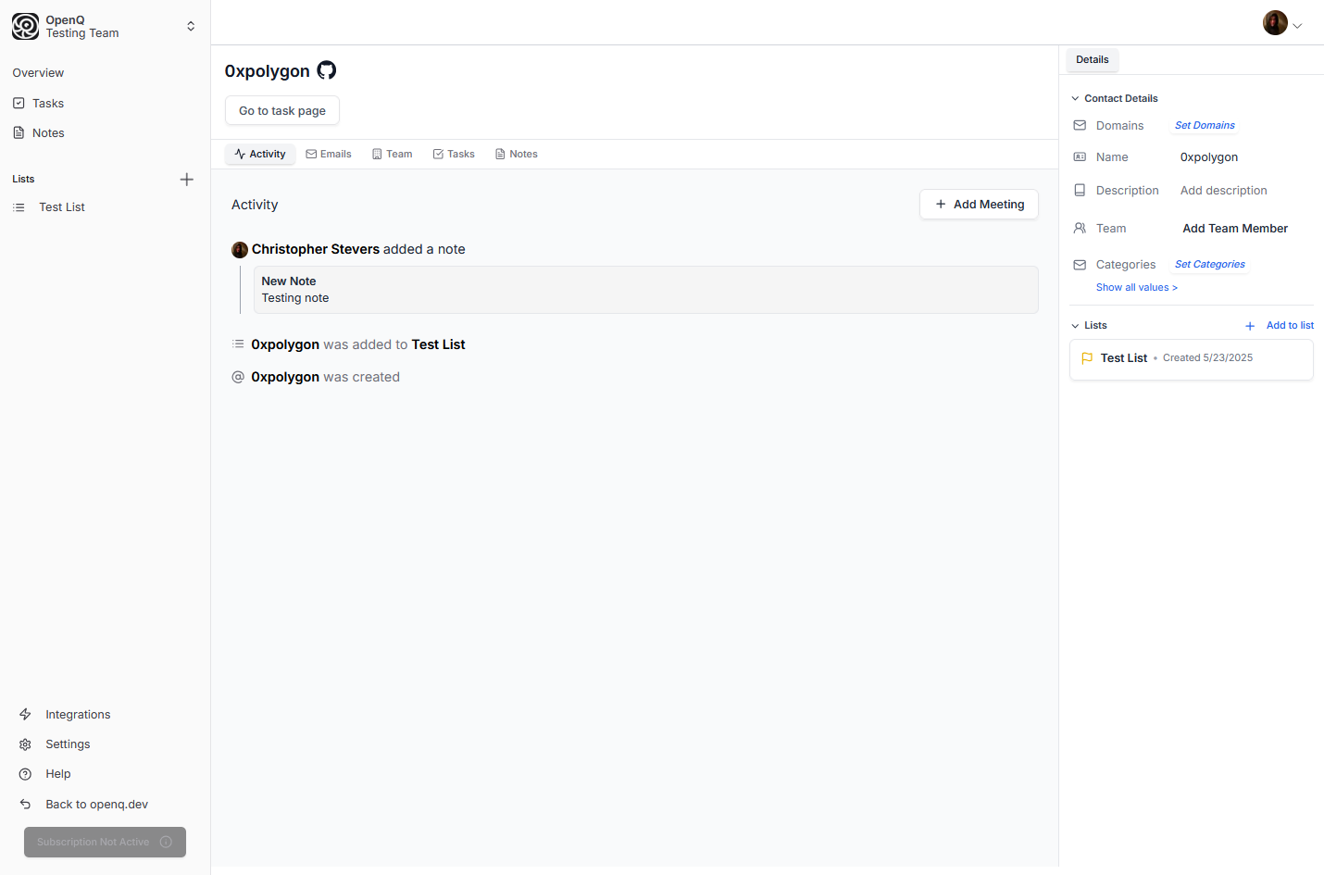The height and width of the screenshot is (875, 1324).
Task: Click the GitHub icon next to 0xpolygon
Action: pyautogui.click(x=326, y=69)
